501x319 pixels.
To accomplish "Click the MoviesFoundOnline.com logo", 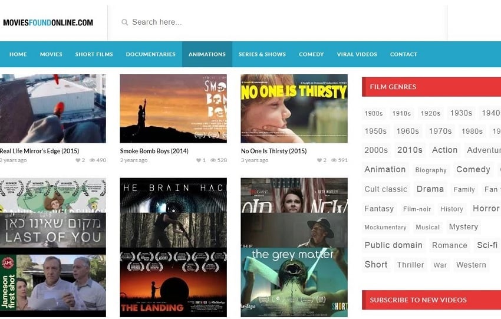I will [x=48, y=23].
